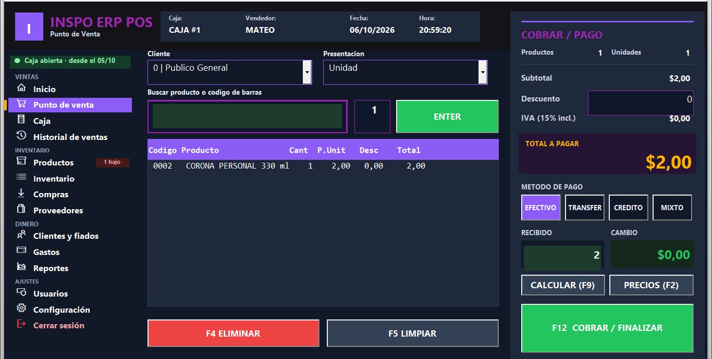Click the vendedor name MATEO
712x359 pixels.
coord(260,30)
